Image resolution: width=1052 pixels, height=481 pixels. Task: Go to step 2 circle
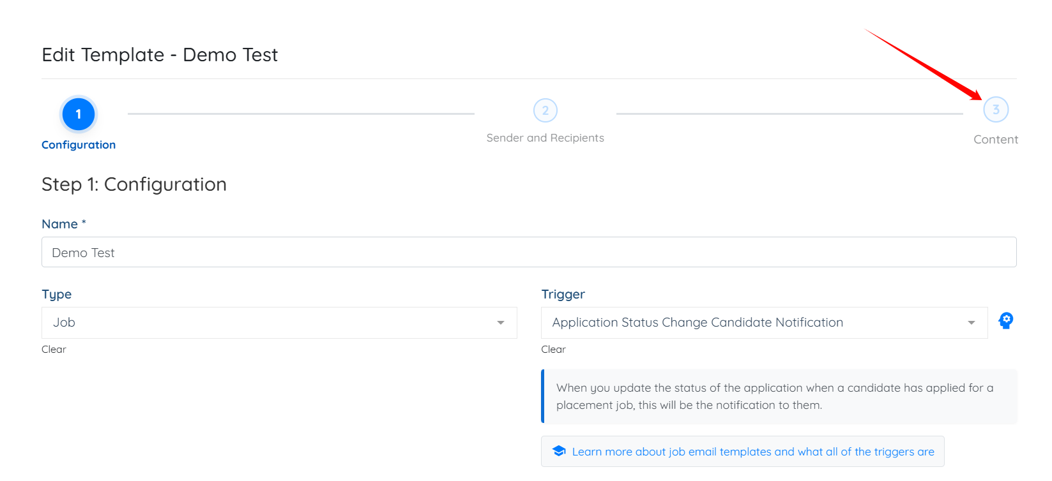click(545, 110)
